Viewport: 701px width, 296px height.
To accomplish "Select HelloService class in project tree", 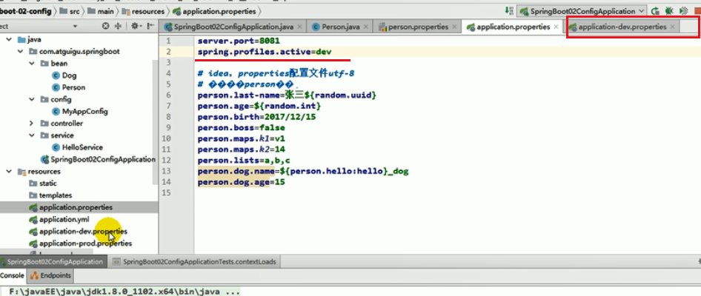I will (x=82, y=147).
